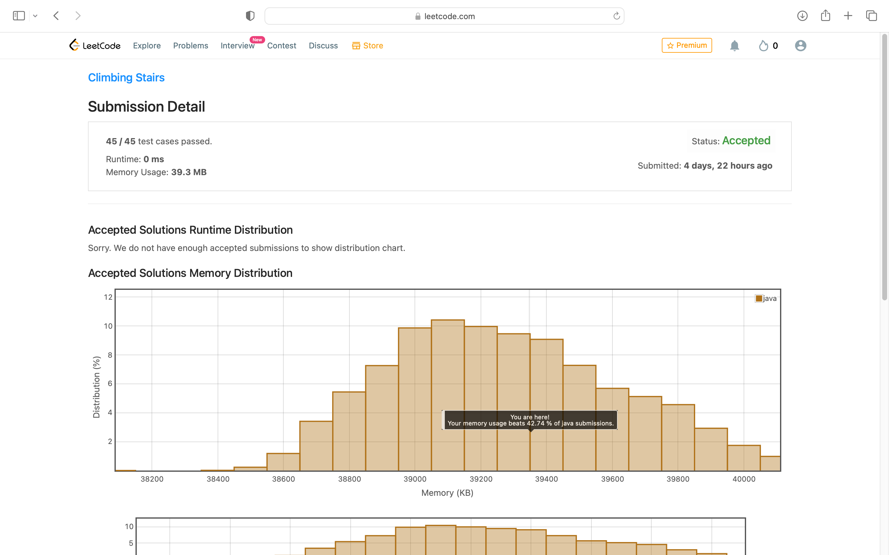Click the java legend color swatch

(759, 298)
